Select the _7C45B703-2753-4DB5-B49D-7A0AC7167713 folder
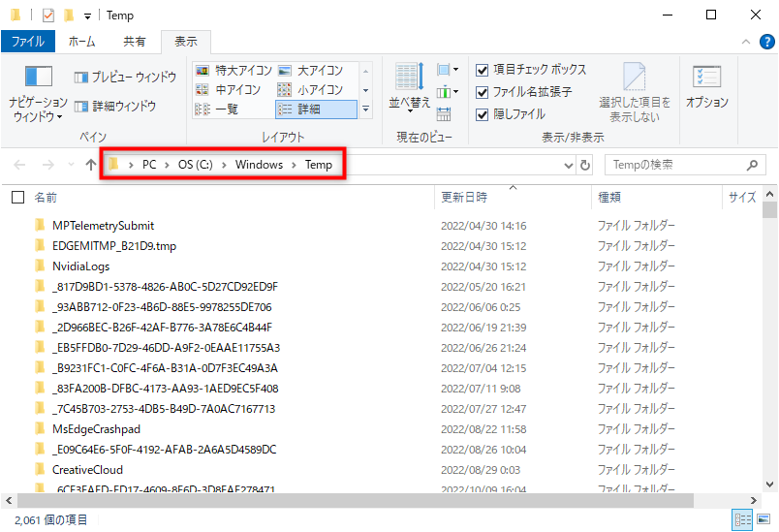Image resolution: width=779 pixels, height=532 pixels. click(x=164, y=409)
